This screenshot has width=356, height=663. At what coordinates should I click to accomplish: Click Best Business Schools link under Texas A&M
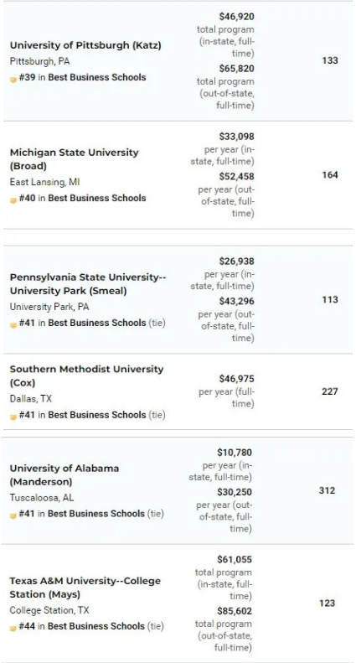click(96, 626)
